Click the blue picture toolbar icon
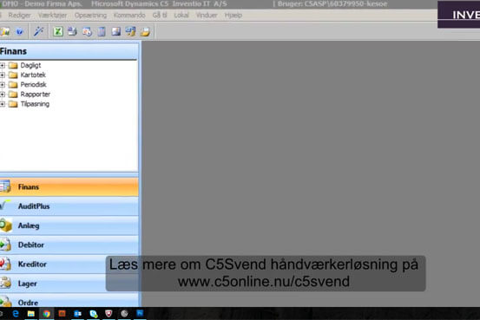The width and height of the screenshot is (480, 320). 116,31
